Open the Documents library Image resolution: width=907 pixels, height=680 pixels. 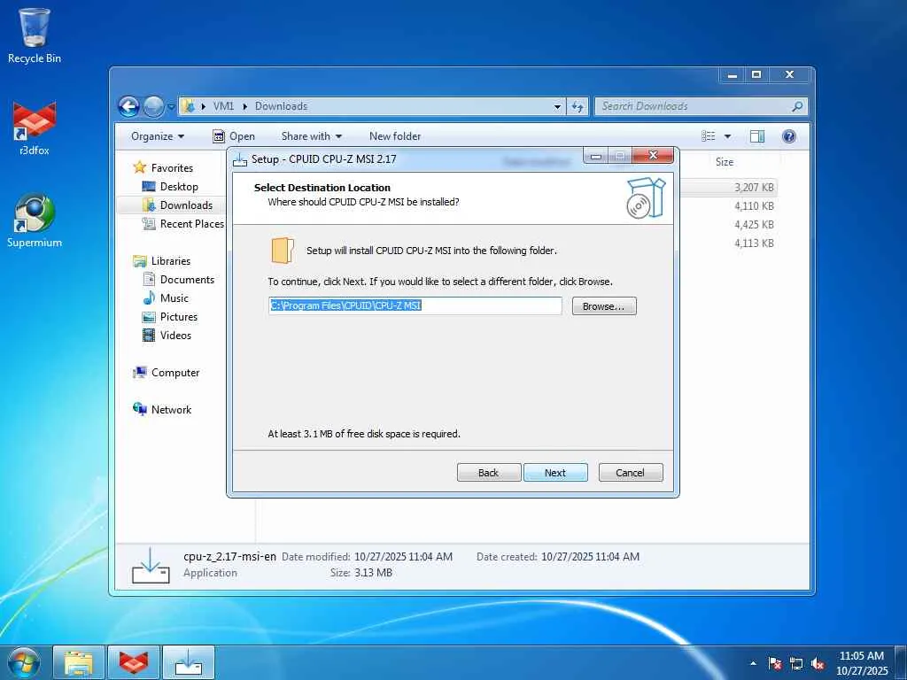[x=187, y=280]
